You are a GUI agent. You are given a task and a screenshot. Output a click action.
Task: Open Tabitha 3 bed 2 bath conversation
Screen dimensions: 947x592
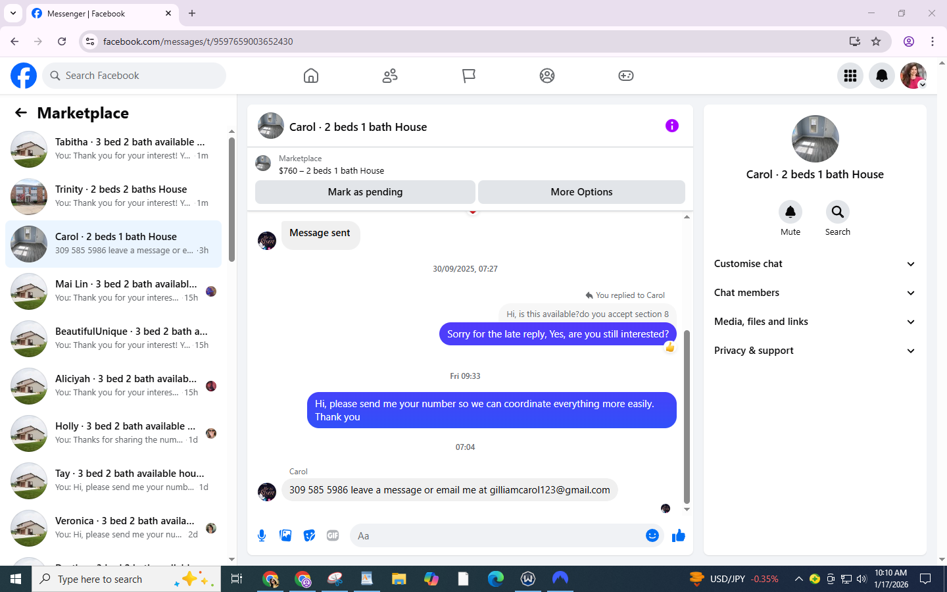[x=113, y=149]
